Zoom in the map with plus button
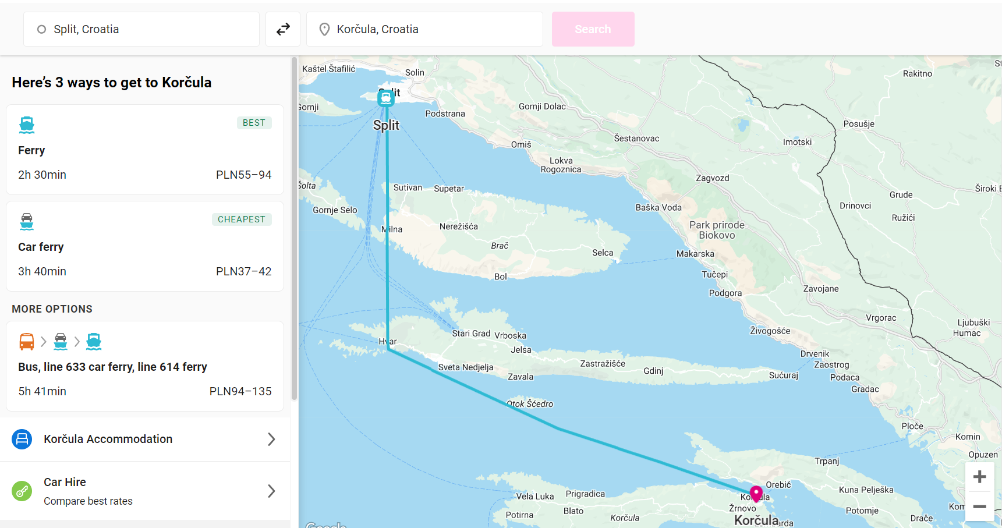This screenshot has height=528, width=1002. pos(979,477)
